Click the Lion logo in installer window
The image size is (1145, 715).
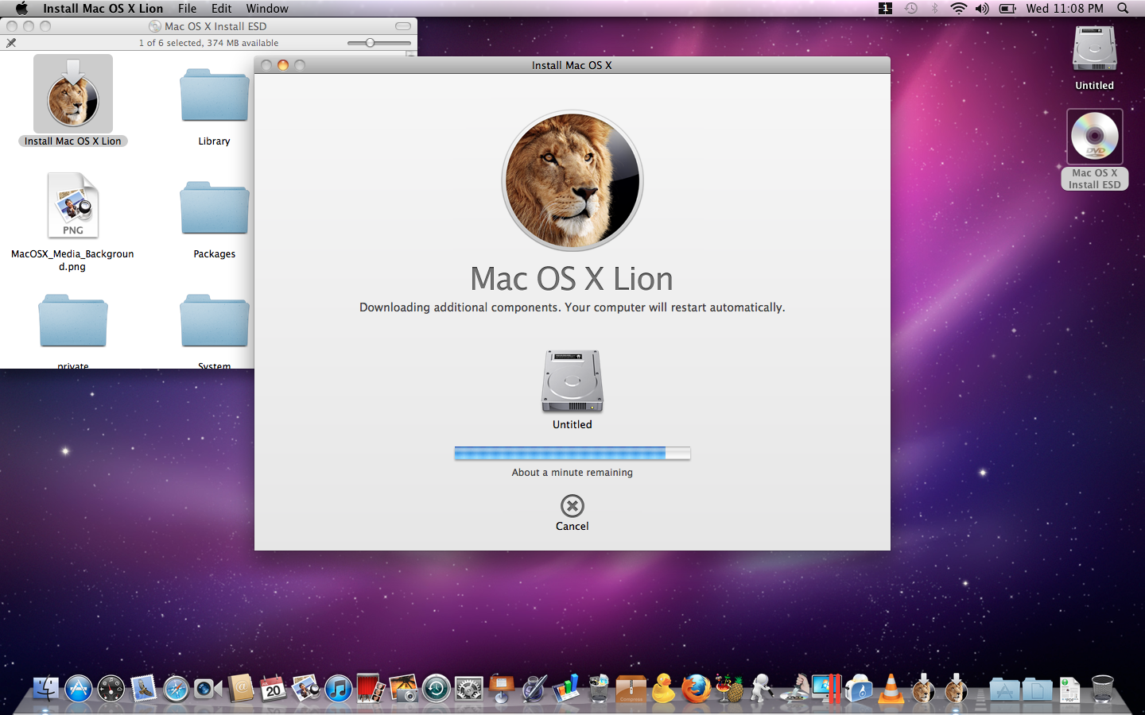click(x=572, y=180)
